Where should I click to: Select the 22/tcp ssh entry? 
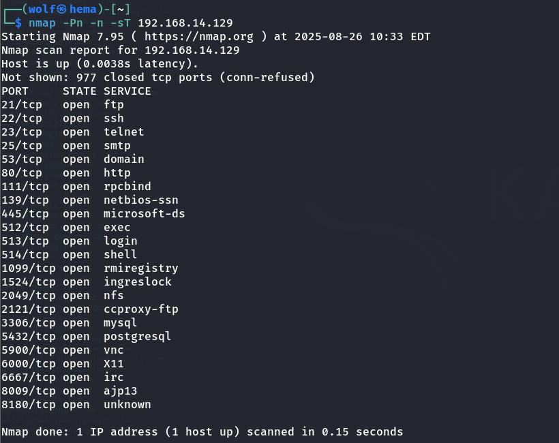(x=63, y=119)
